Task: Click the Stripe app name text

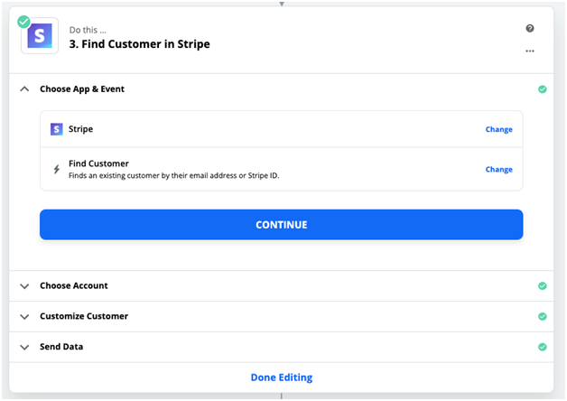Action: 80,129
